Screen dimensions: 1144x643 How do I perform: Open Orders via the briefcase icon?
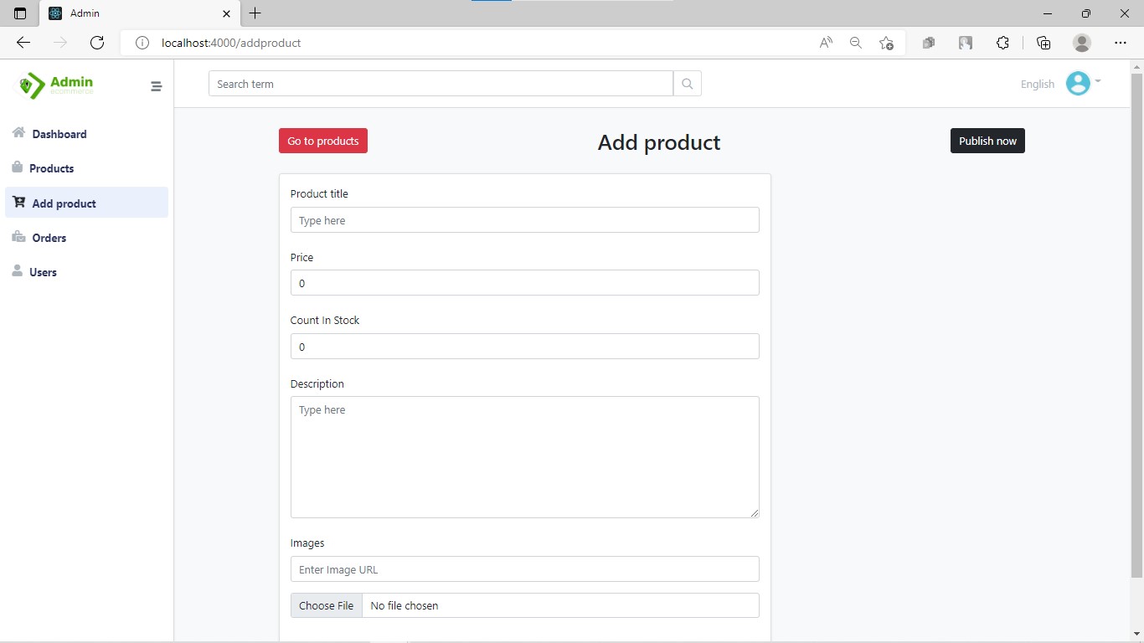point(17,237)
